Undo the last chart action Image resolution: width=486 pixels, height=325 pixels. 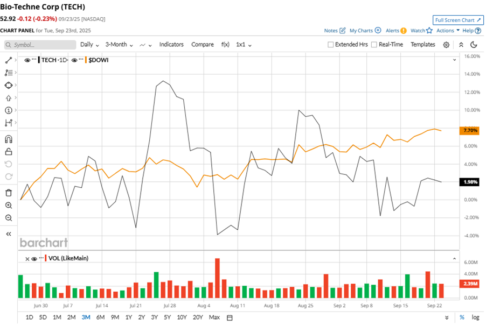pos(9,164)
